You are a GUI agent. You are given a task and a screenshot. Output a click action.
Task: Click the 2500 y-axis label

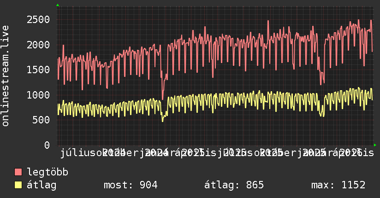point(38,20)
